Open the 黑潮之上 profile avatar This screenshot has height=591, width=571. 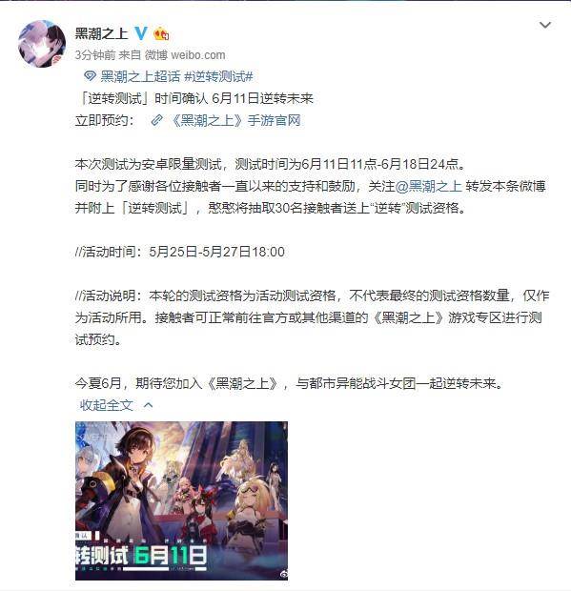pyautogui.click(x=42, y=44)
